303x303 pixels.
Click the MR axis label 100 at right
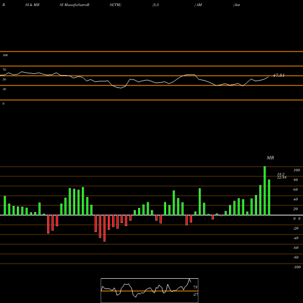296,170
